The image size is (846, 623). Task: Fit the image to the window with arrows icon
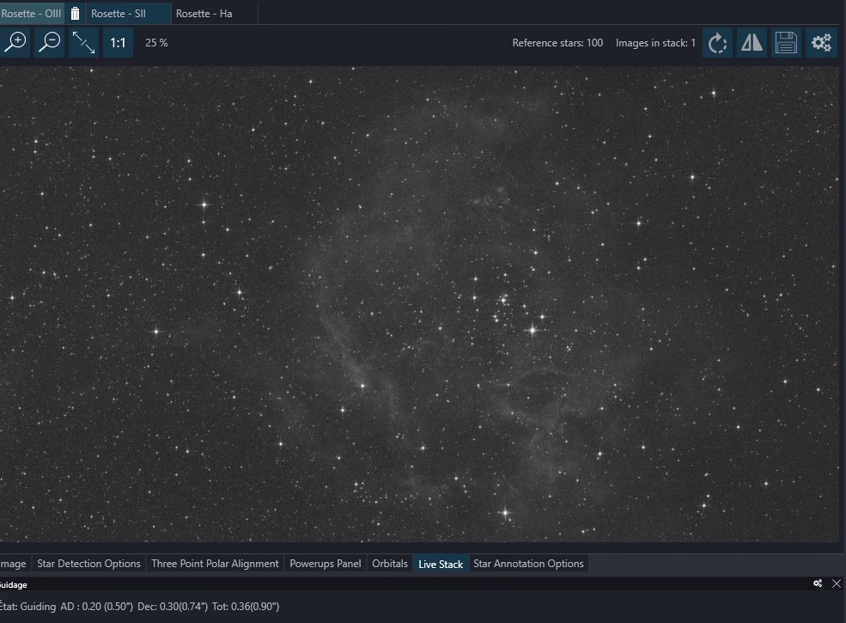pos(83,43)
